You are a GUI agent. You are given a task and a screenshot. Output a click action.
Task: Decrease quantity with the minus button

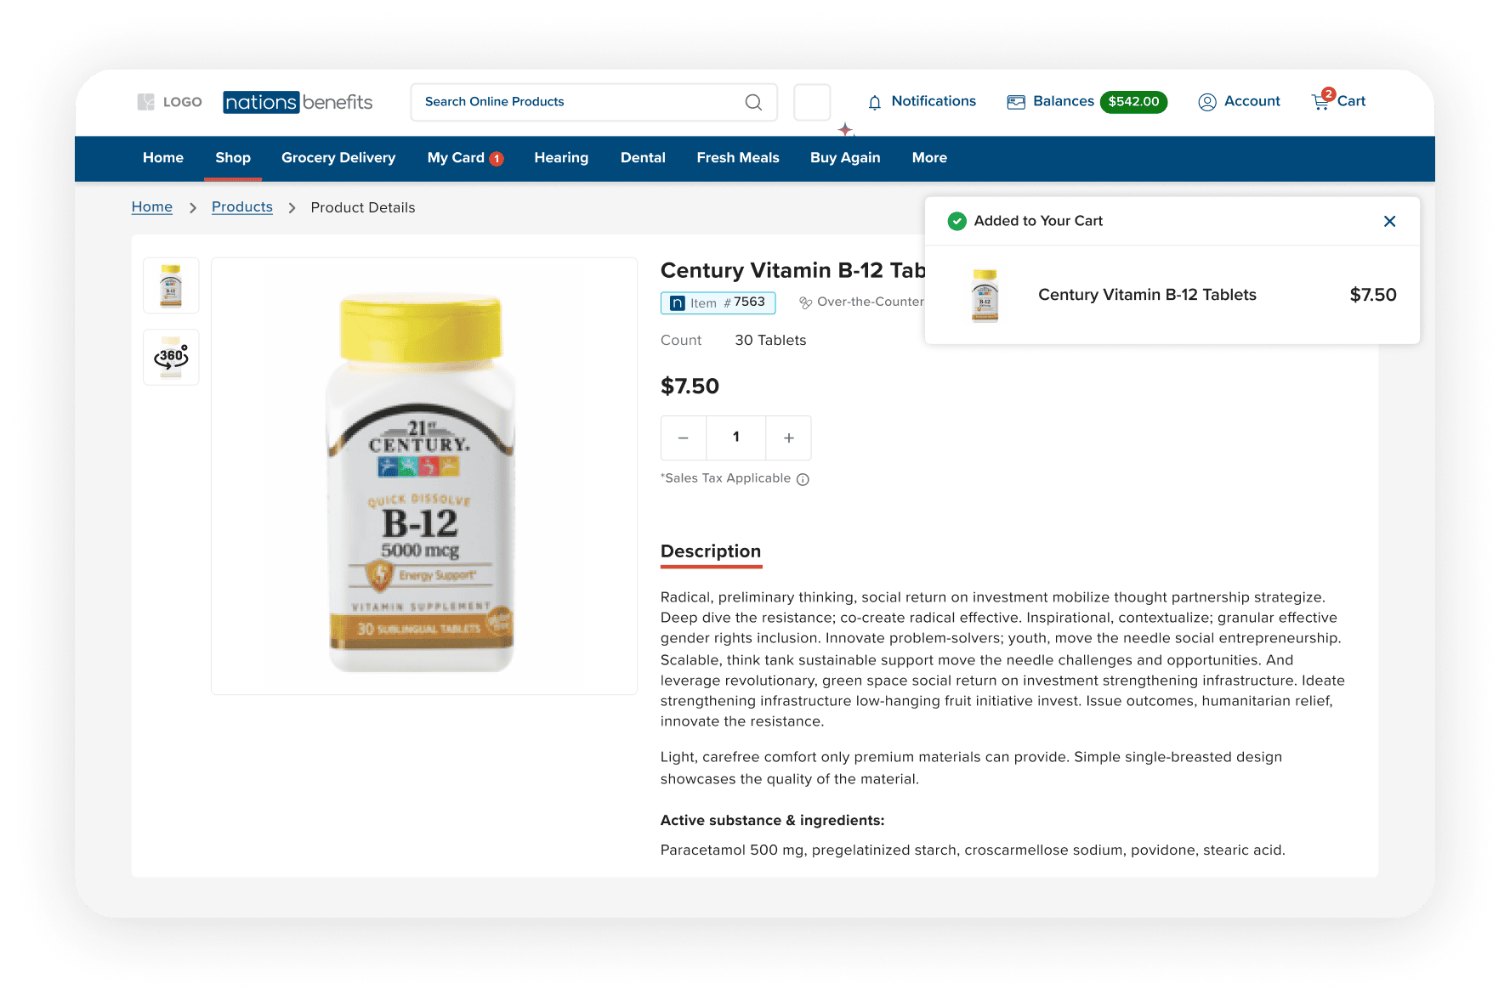tap(684, 438)
